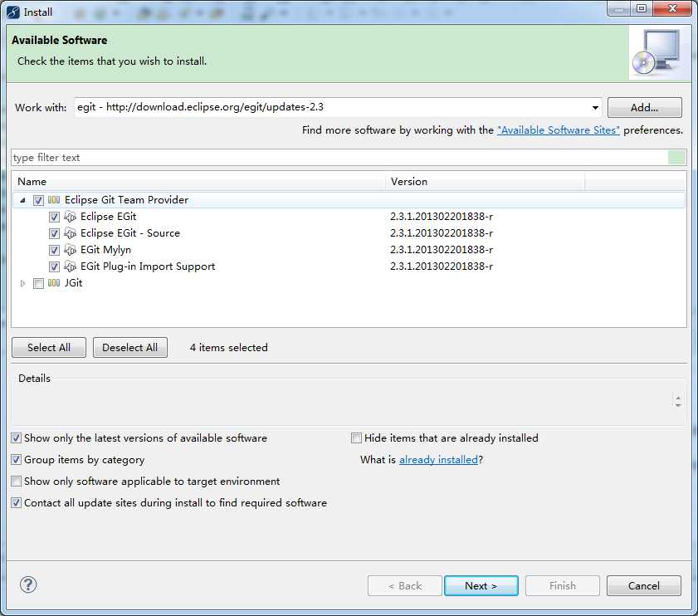Select the EGit Mylyn row label
This screenshot has width=698, height=616.
pyautogui.click(x=105, y=250)
